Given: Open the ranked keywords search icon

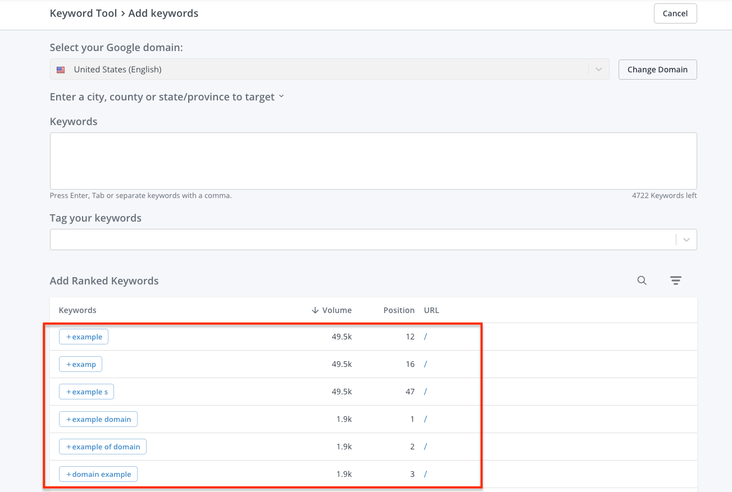Looking at the screenshot, I should [x=642, y=281].
